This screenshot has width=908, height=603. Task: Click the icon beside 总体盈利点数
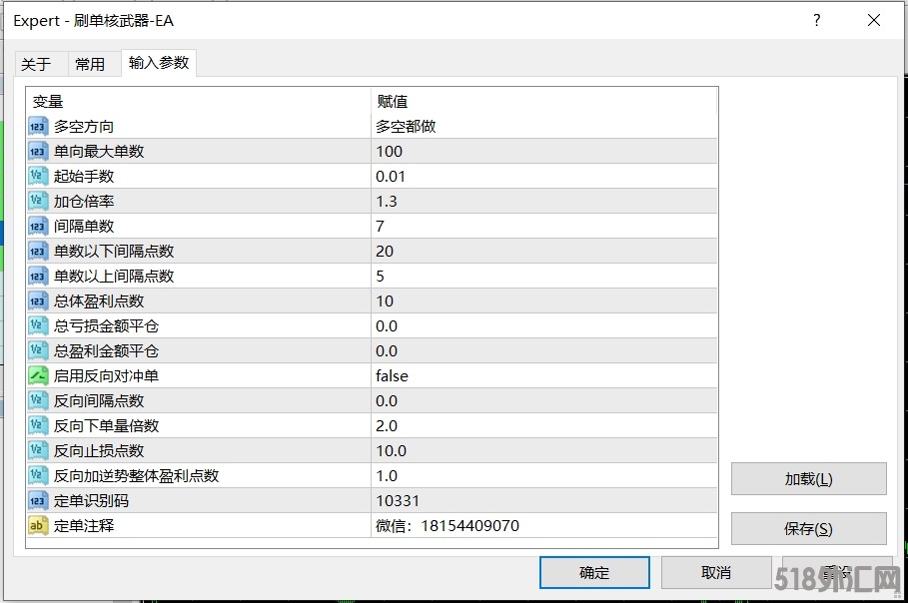[38, 301]
